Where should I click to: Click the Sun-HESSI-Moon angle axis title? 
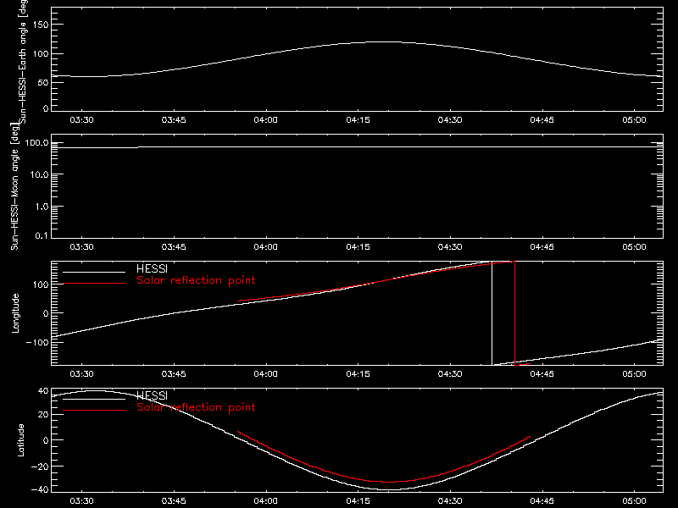(x=14, y=186)
